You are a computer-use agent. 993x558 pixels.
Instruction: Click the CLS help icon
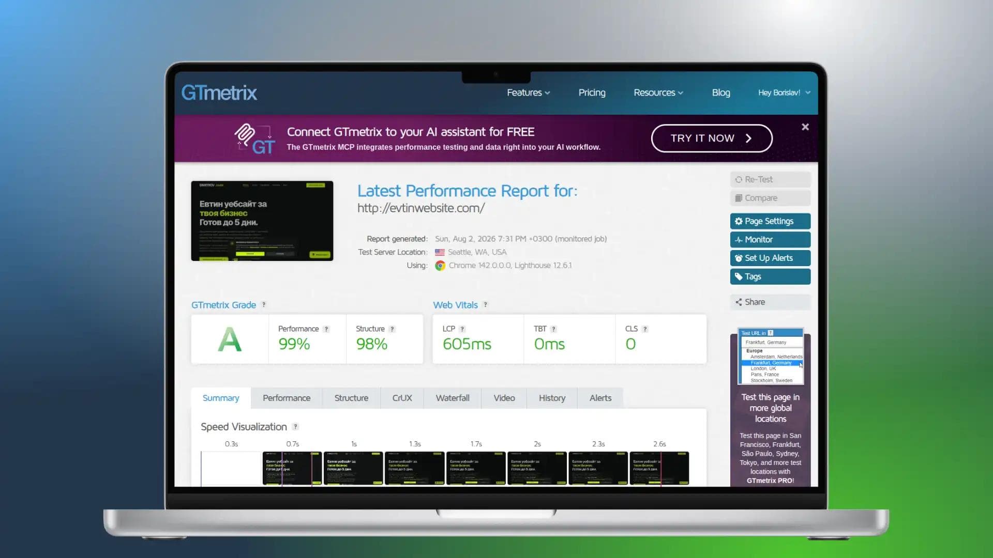pyautogui.click(x=645, y=329)
